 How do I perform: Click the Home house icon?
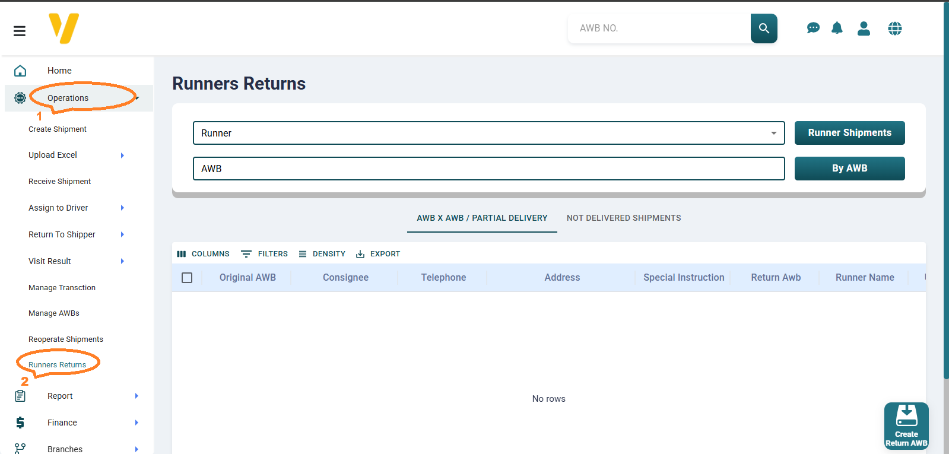(x=20, y=71)
